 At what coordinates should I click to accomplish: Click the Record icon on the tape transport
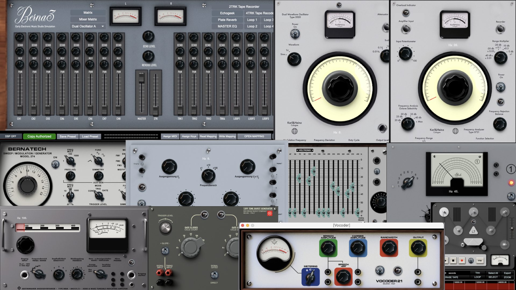tap(462, 260)
